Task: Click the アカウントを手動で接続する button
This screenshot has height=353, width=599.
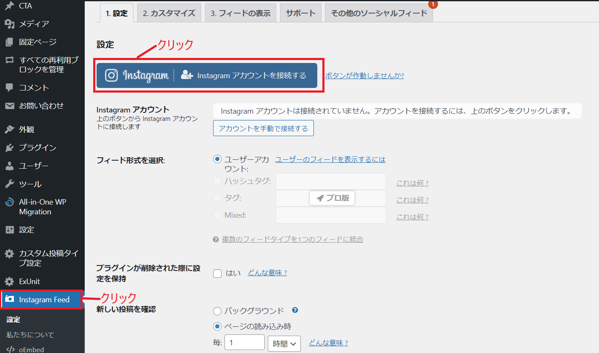Action: 263,129
